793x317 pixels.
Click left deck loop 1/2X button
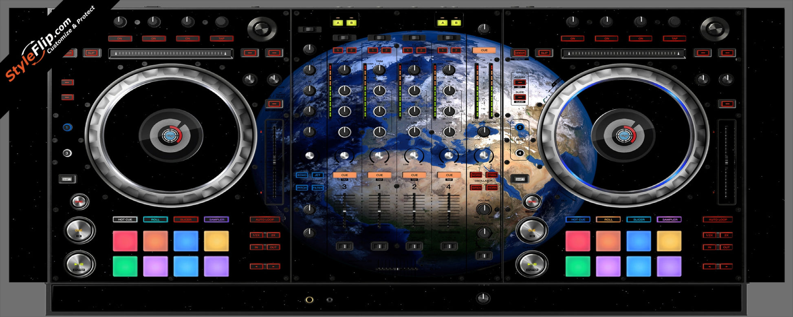256,235
